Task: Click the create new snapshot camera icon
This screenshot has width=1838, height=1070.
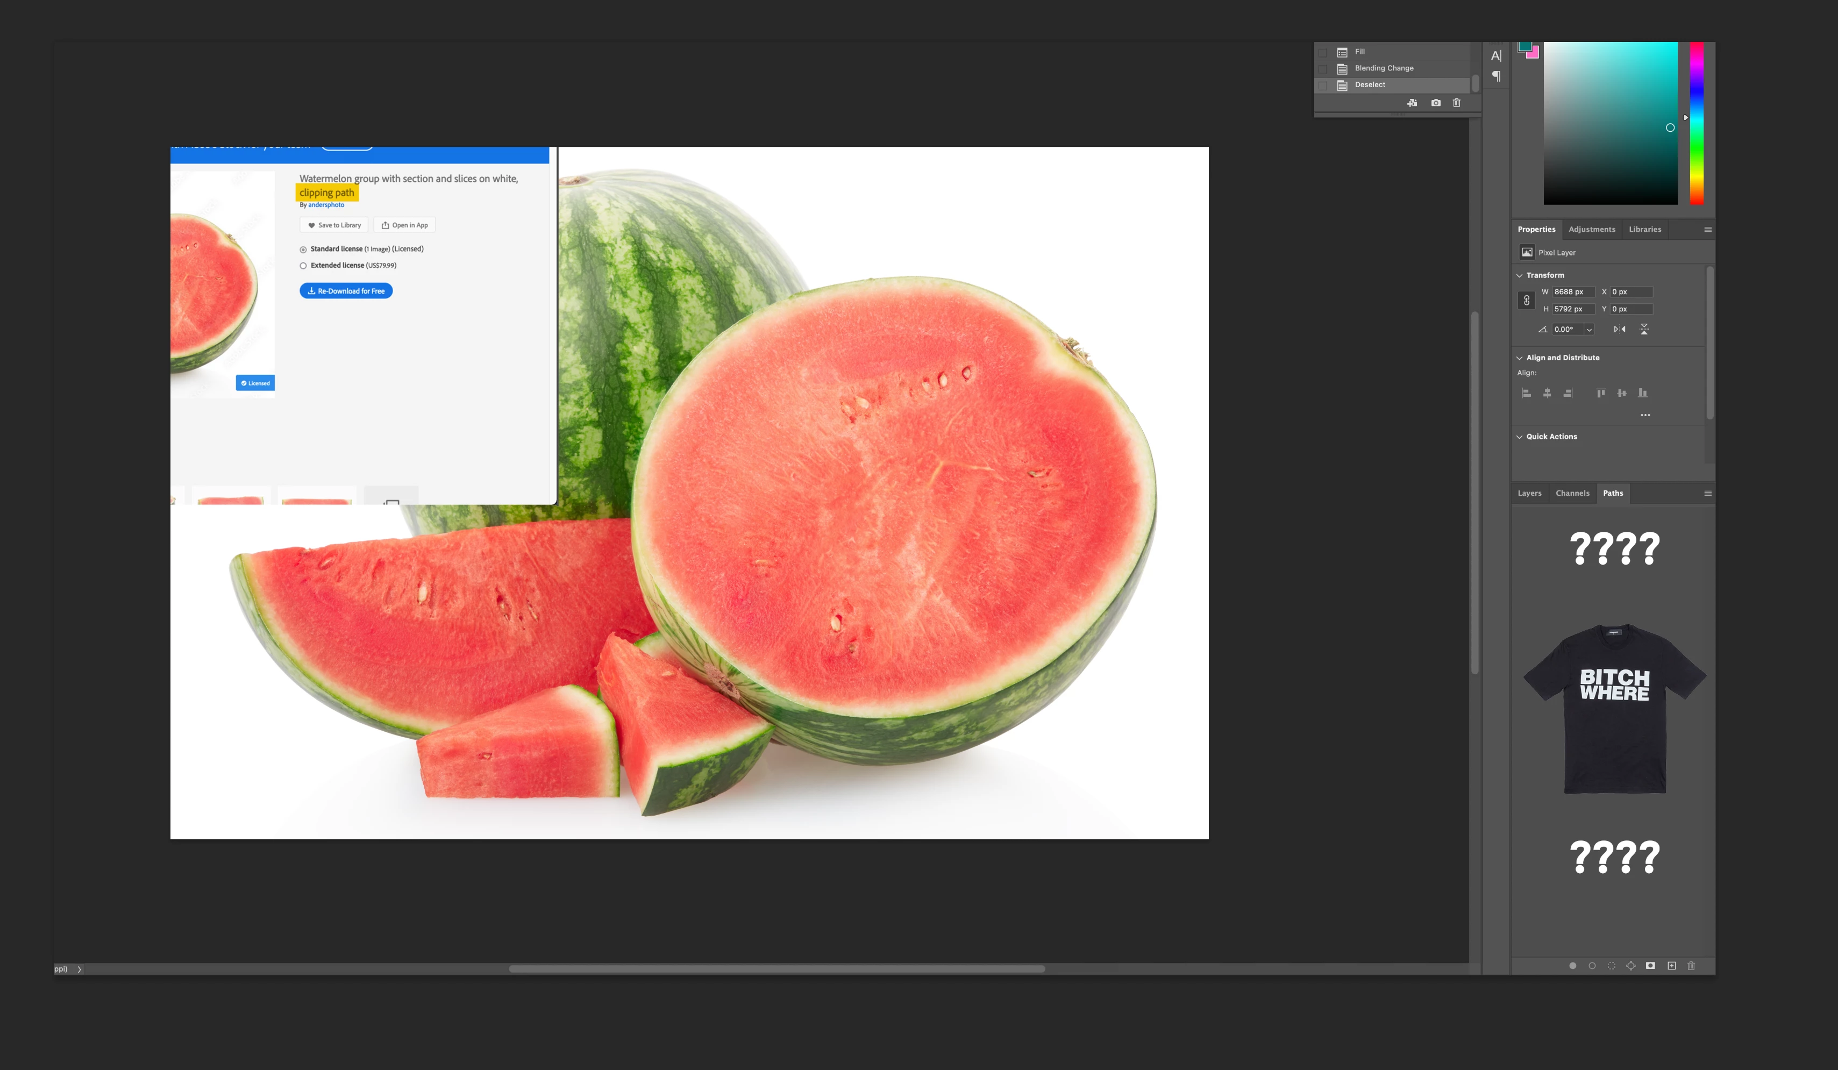Action: pyautogui.click(x=1435, y=103)
